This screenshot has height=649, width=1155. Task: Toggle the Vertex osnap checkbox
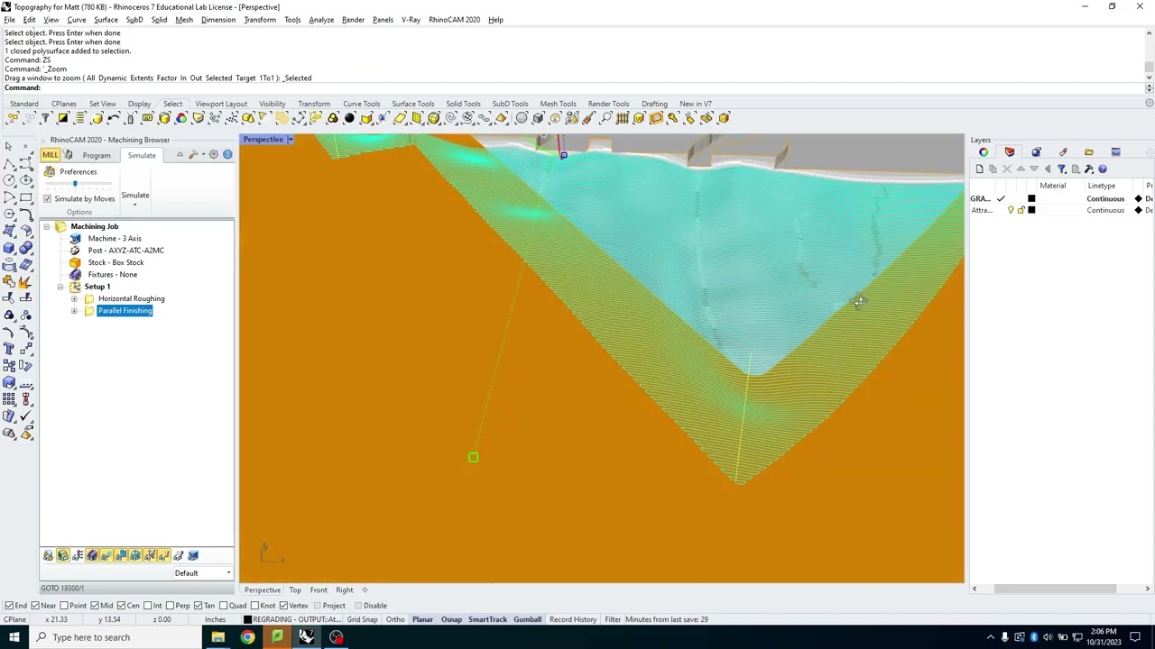tap(283, 606)
